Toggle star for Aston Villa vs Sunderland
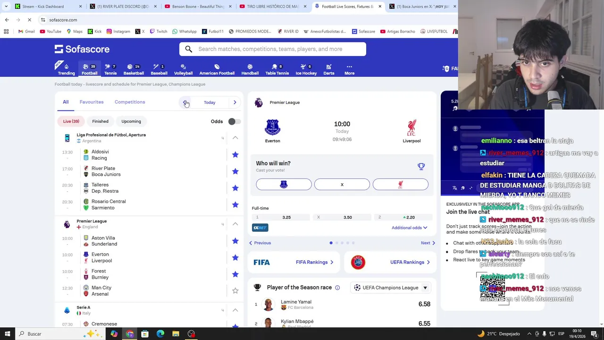Screen dimensions: 604x340 (x=235, y=241)
